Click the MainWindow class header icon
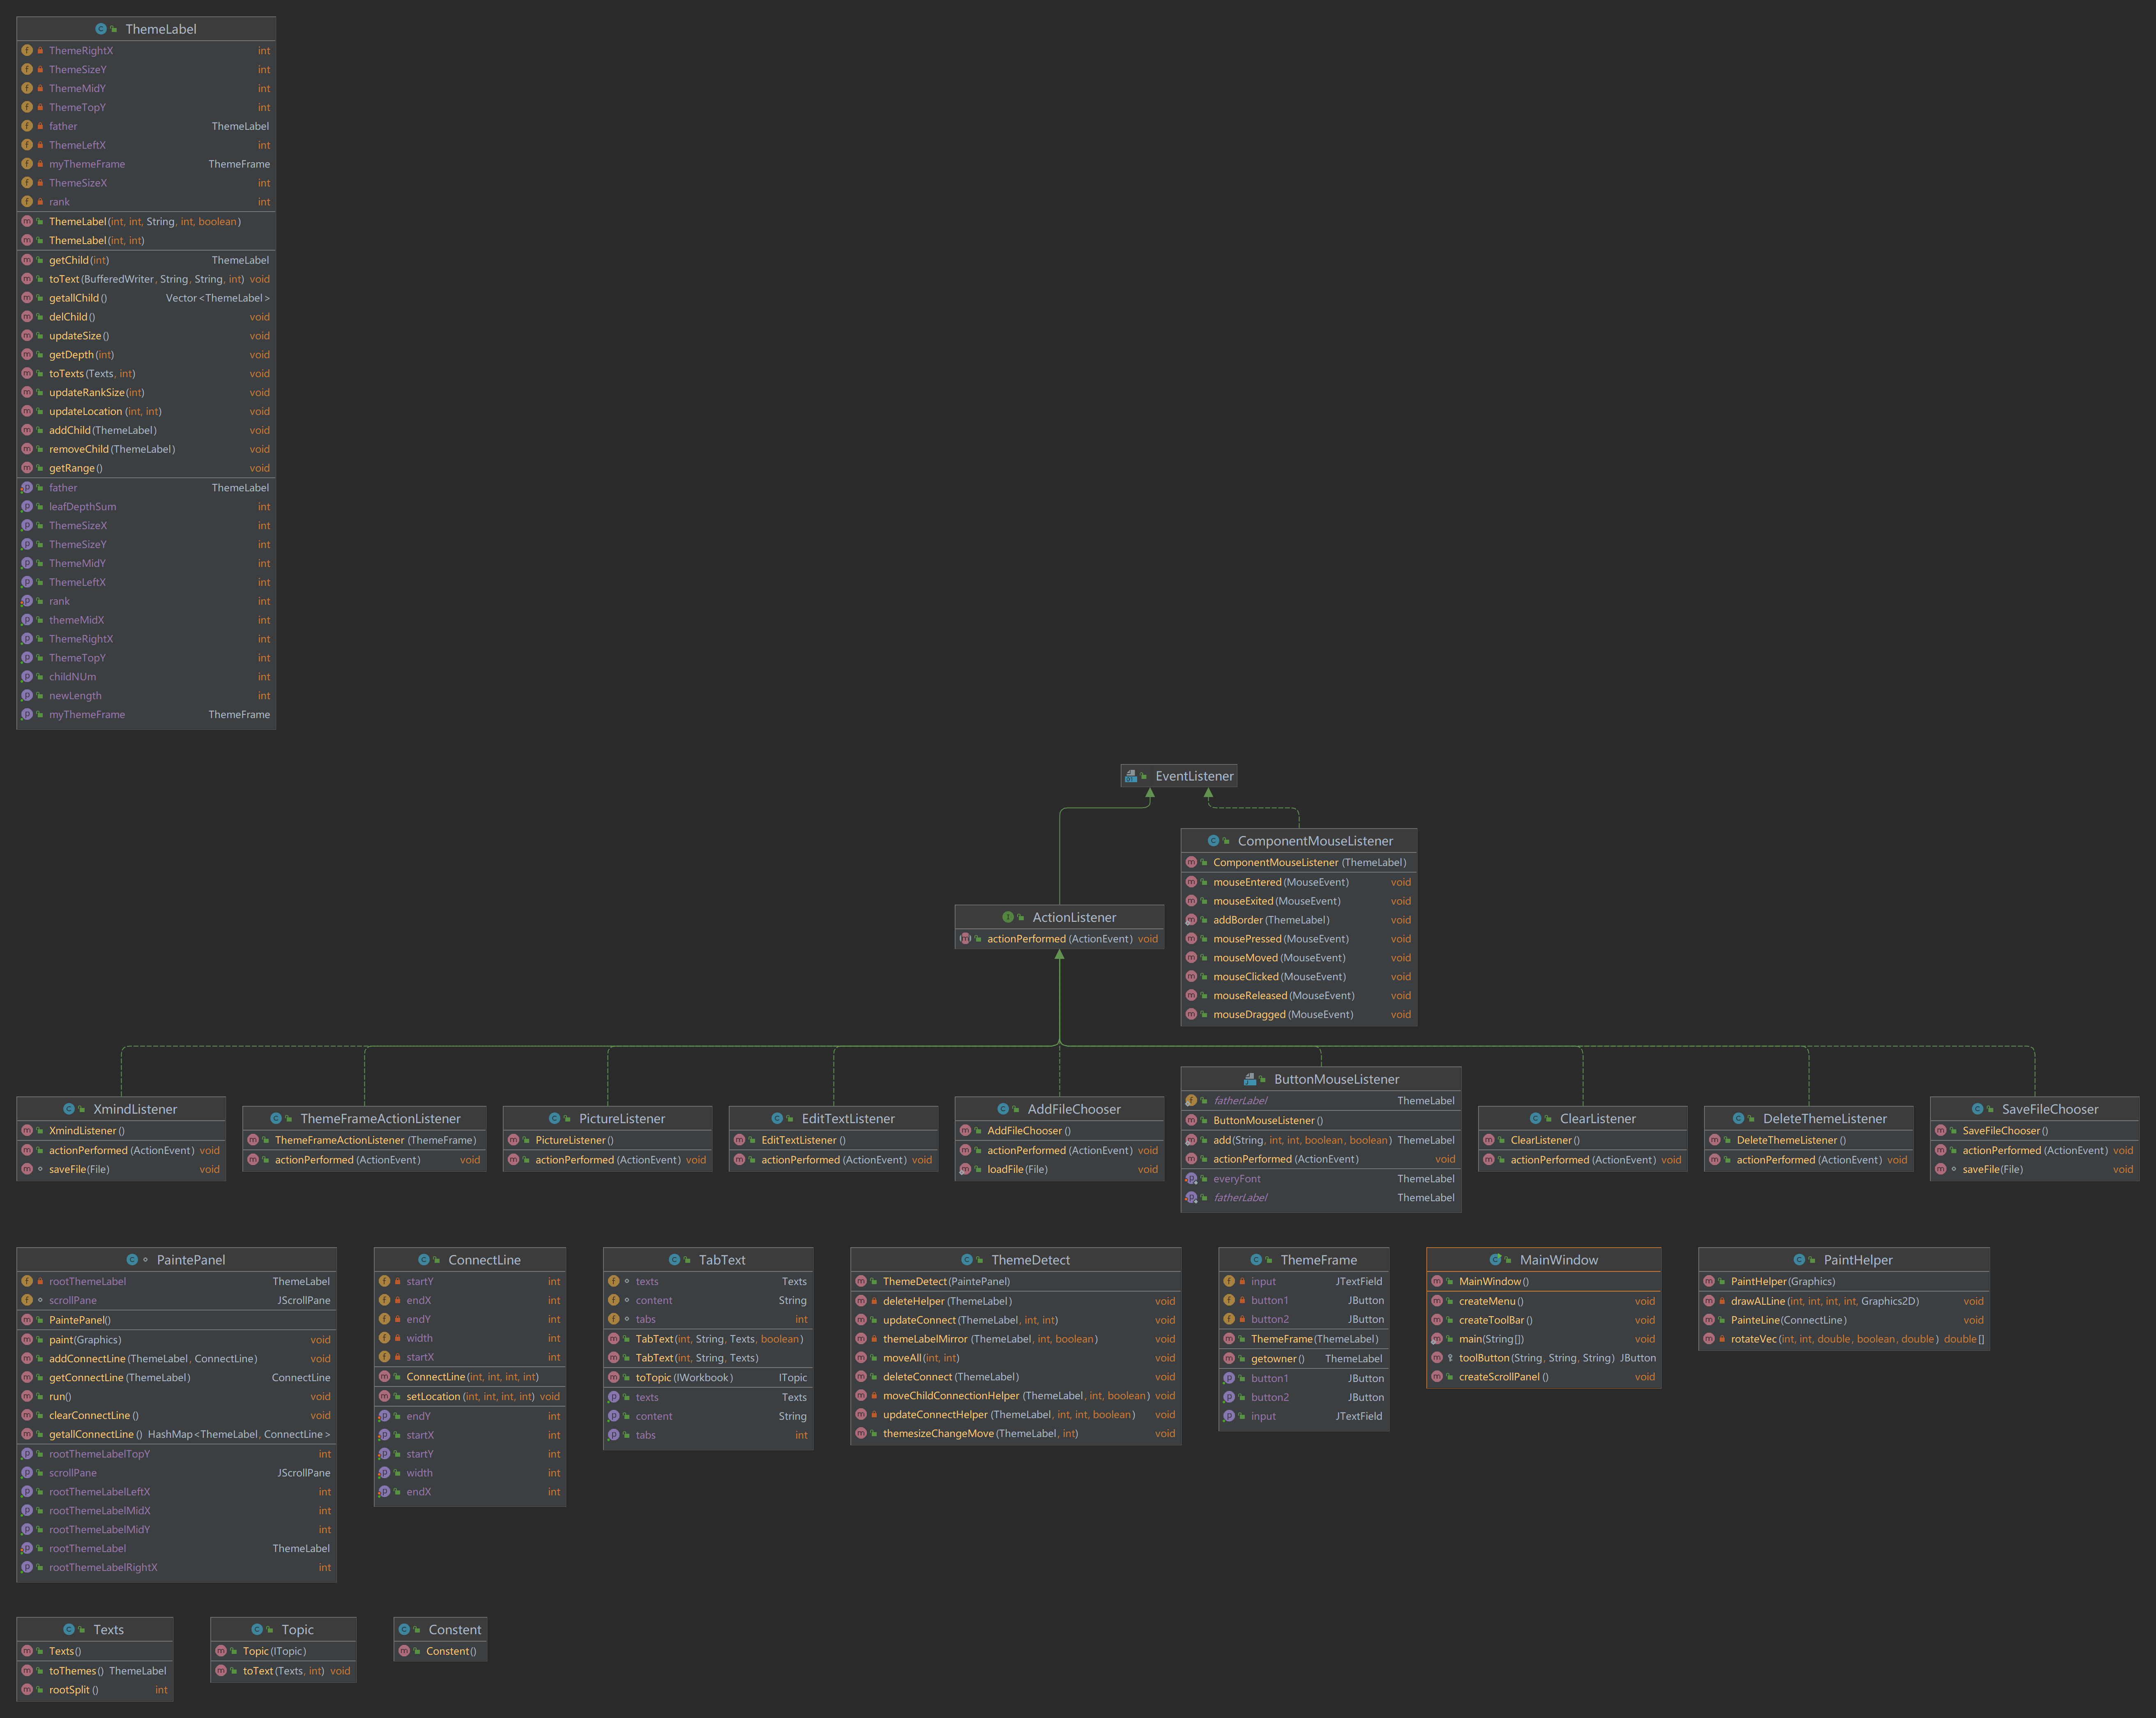 click(1495, 1260)
